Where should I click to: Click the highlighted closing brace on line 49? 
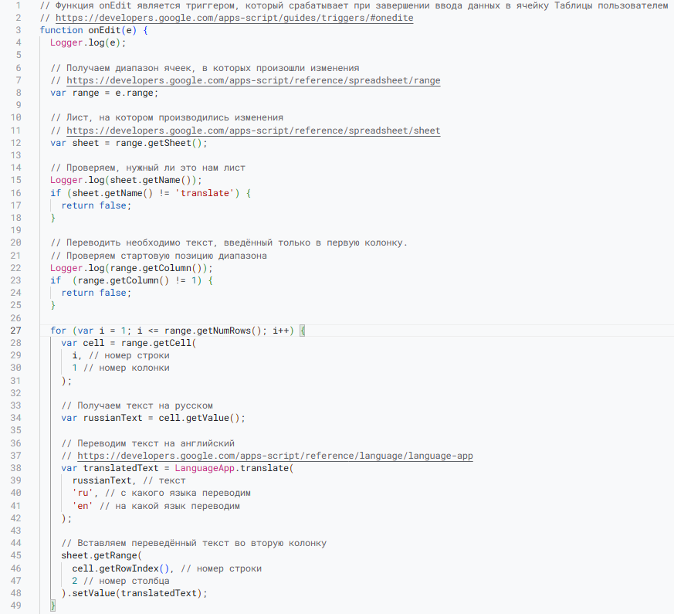pos(52,606)
